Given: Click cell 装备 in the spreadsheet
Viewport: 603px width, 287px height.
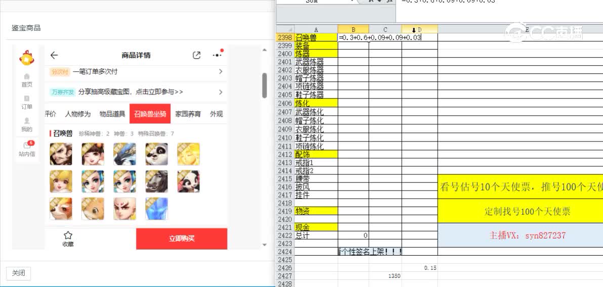Looking at the screenshot, I should tap(316, 45).
